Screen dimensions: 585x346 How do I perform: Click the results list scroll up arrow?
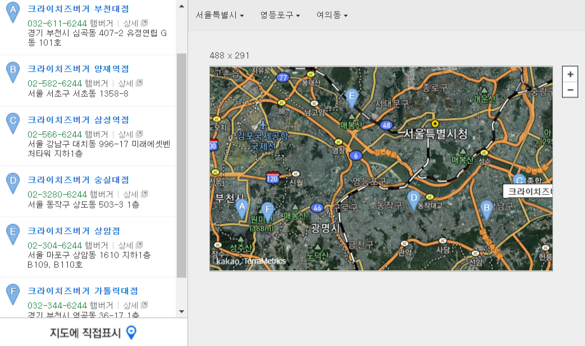coord(181,6)
